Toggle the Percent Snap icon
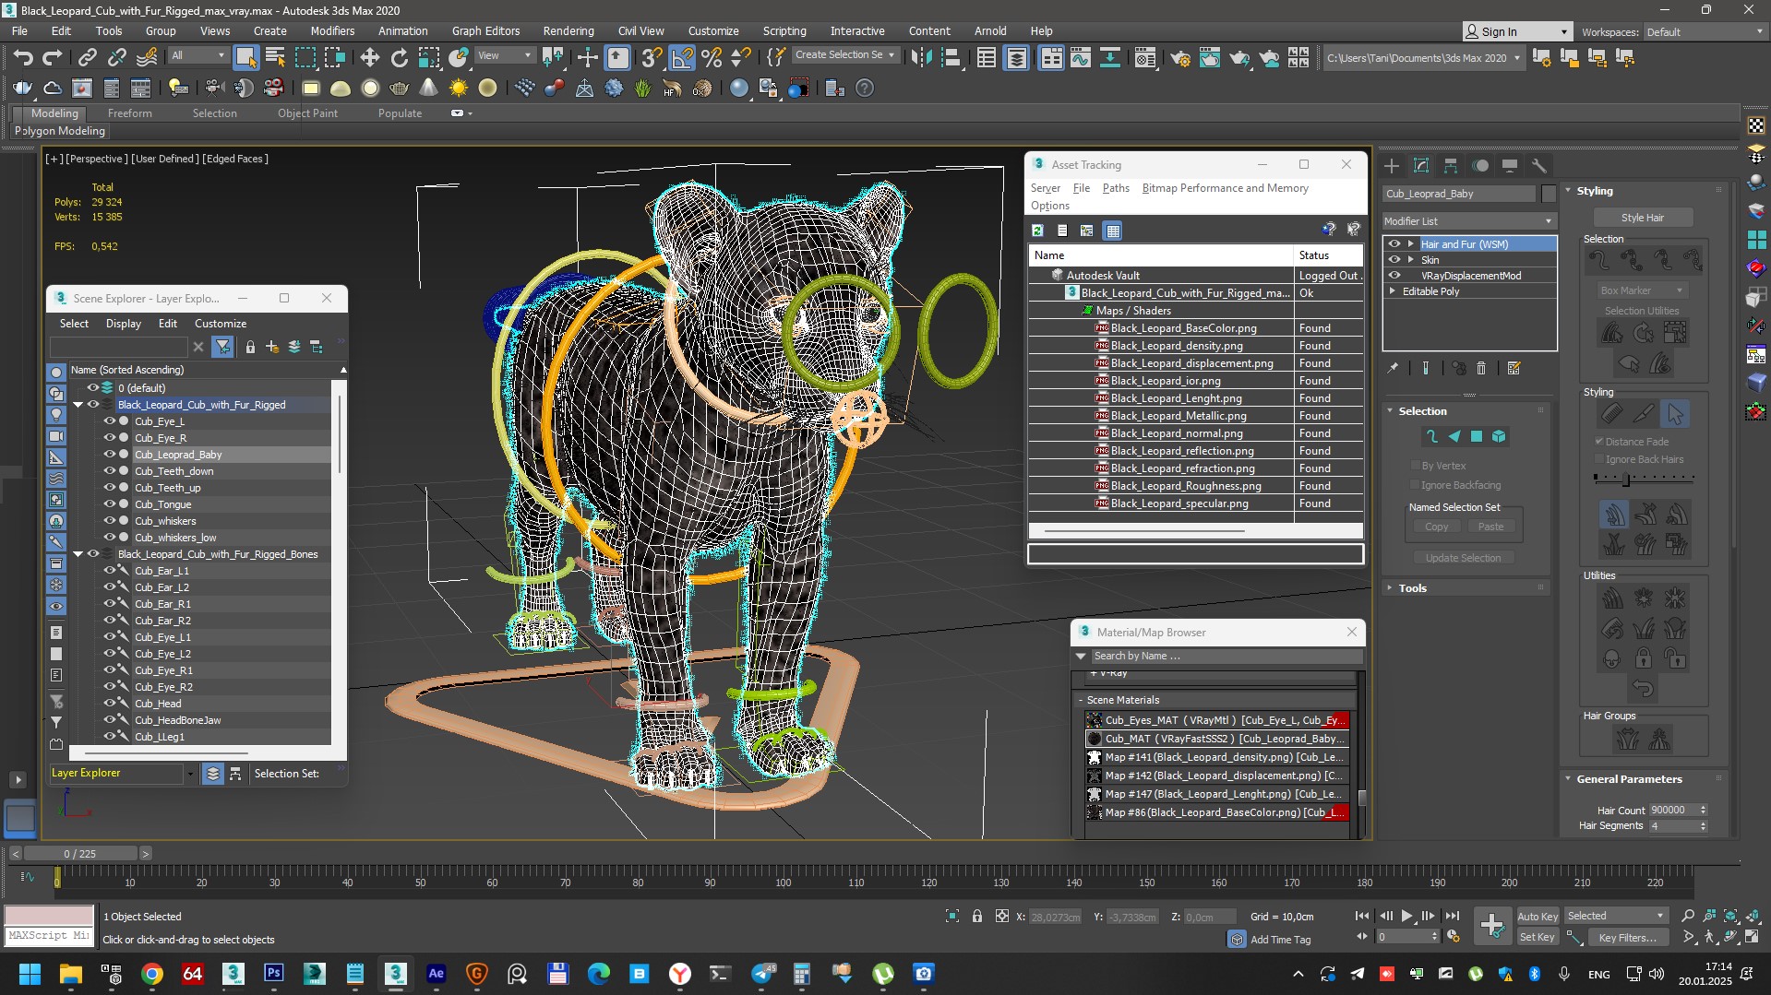The height and width of the screenshot is (995, 1771). point(712,58)
